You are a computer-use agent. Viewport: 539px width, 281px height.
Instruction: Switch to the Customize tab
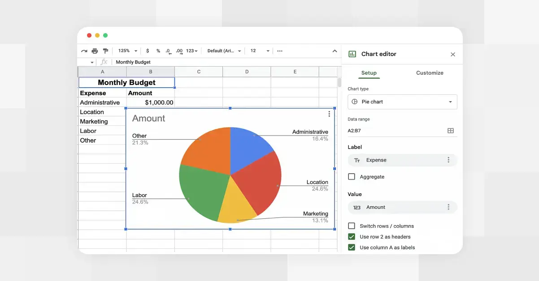point(429,72)
